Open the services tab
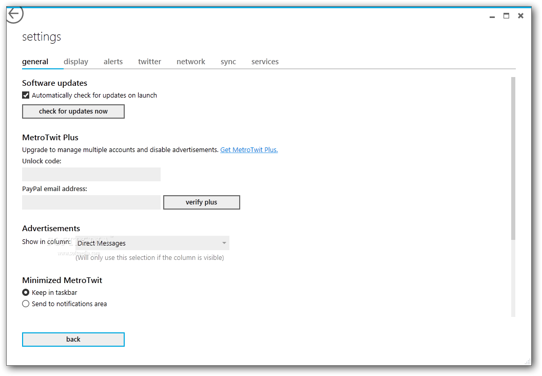 point(265,62)
